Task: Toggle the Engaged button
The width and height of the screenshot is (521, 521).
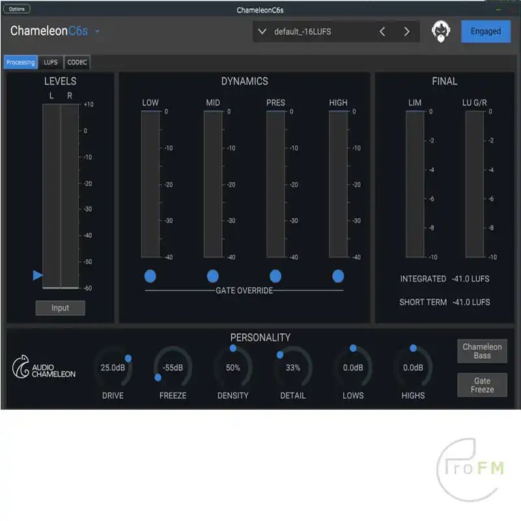Action: [485, 31]
